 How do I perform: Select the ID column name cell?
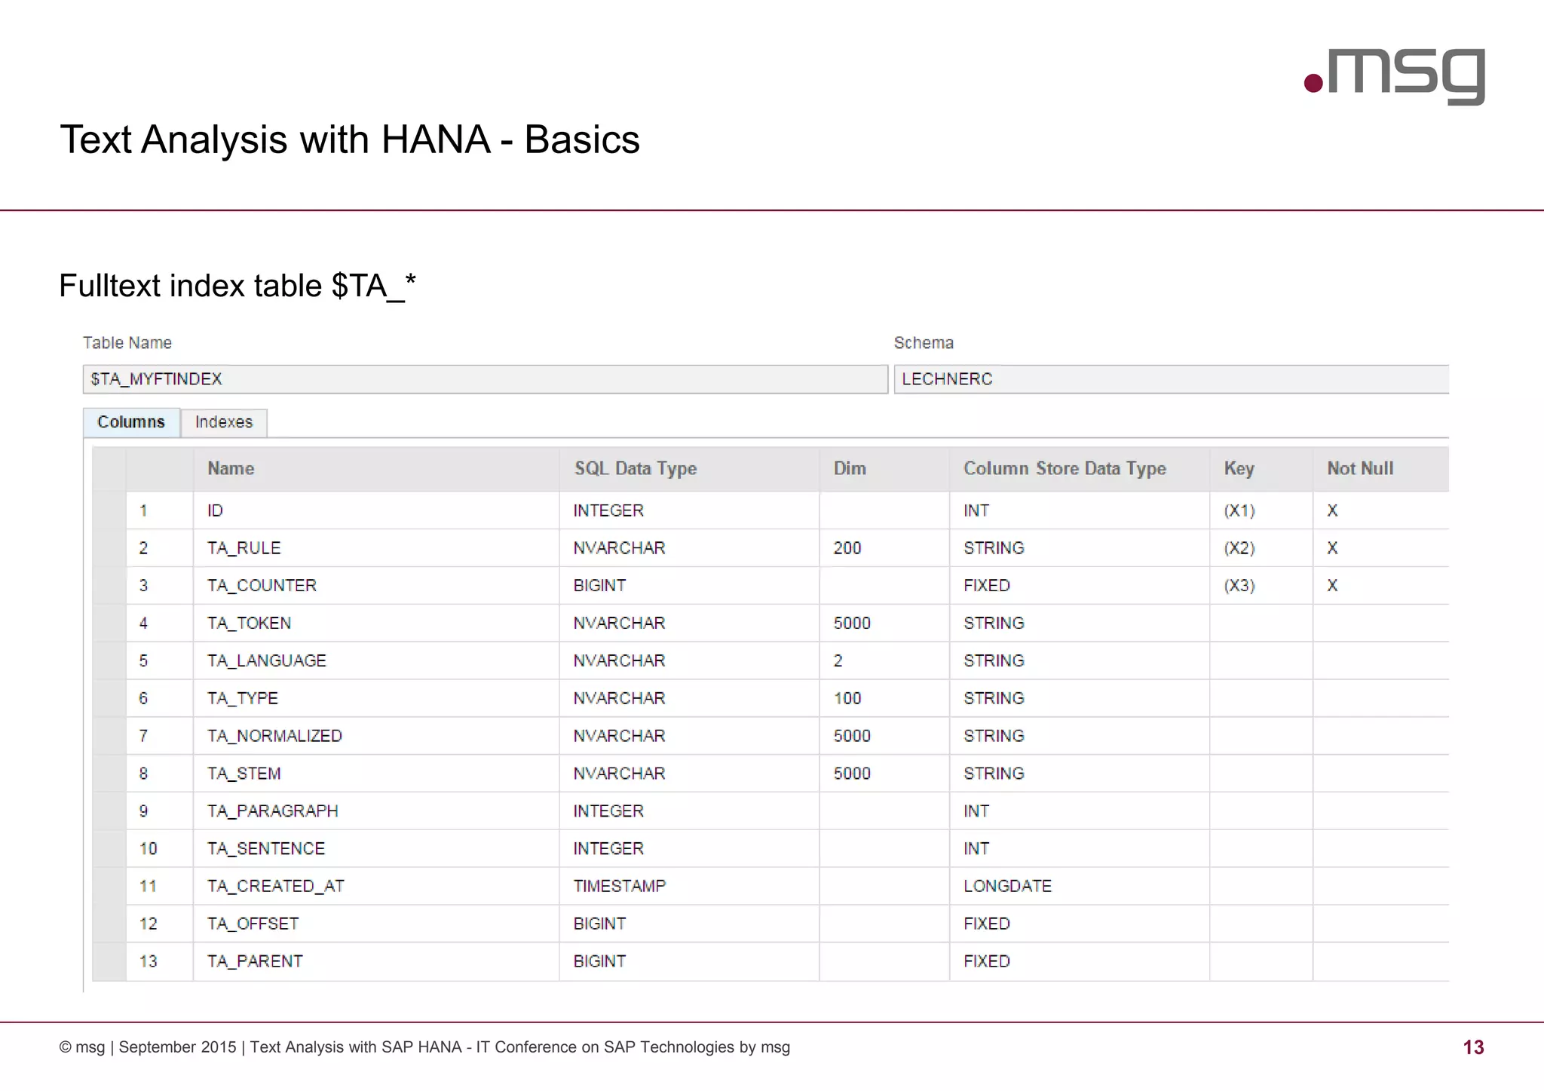point(376,510)
